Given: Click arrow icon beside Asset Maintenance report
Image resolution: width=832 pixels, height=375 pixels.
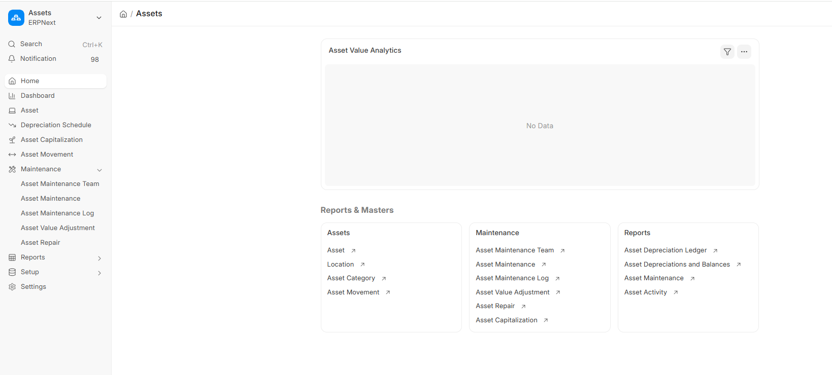Looking at the screenshot, I should (x=692, y=278).
